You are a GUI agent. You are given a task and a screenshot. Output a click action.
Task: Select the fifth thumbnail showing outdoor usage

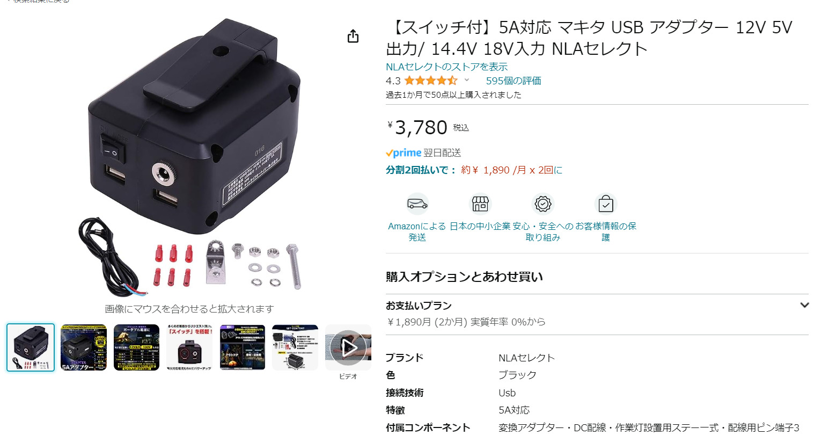pos(243,347)
